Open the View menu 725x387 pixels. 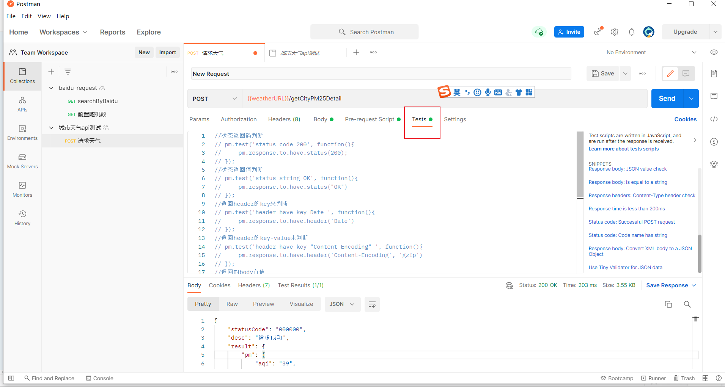pyautogui.click(x=44, y=16)
